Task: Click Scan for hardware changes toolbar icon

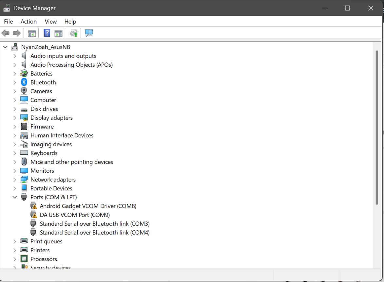Action: pyautogui.click(x=89, y=33)
